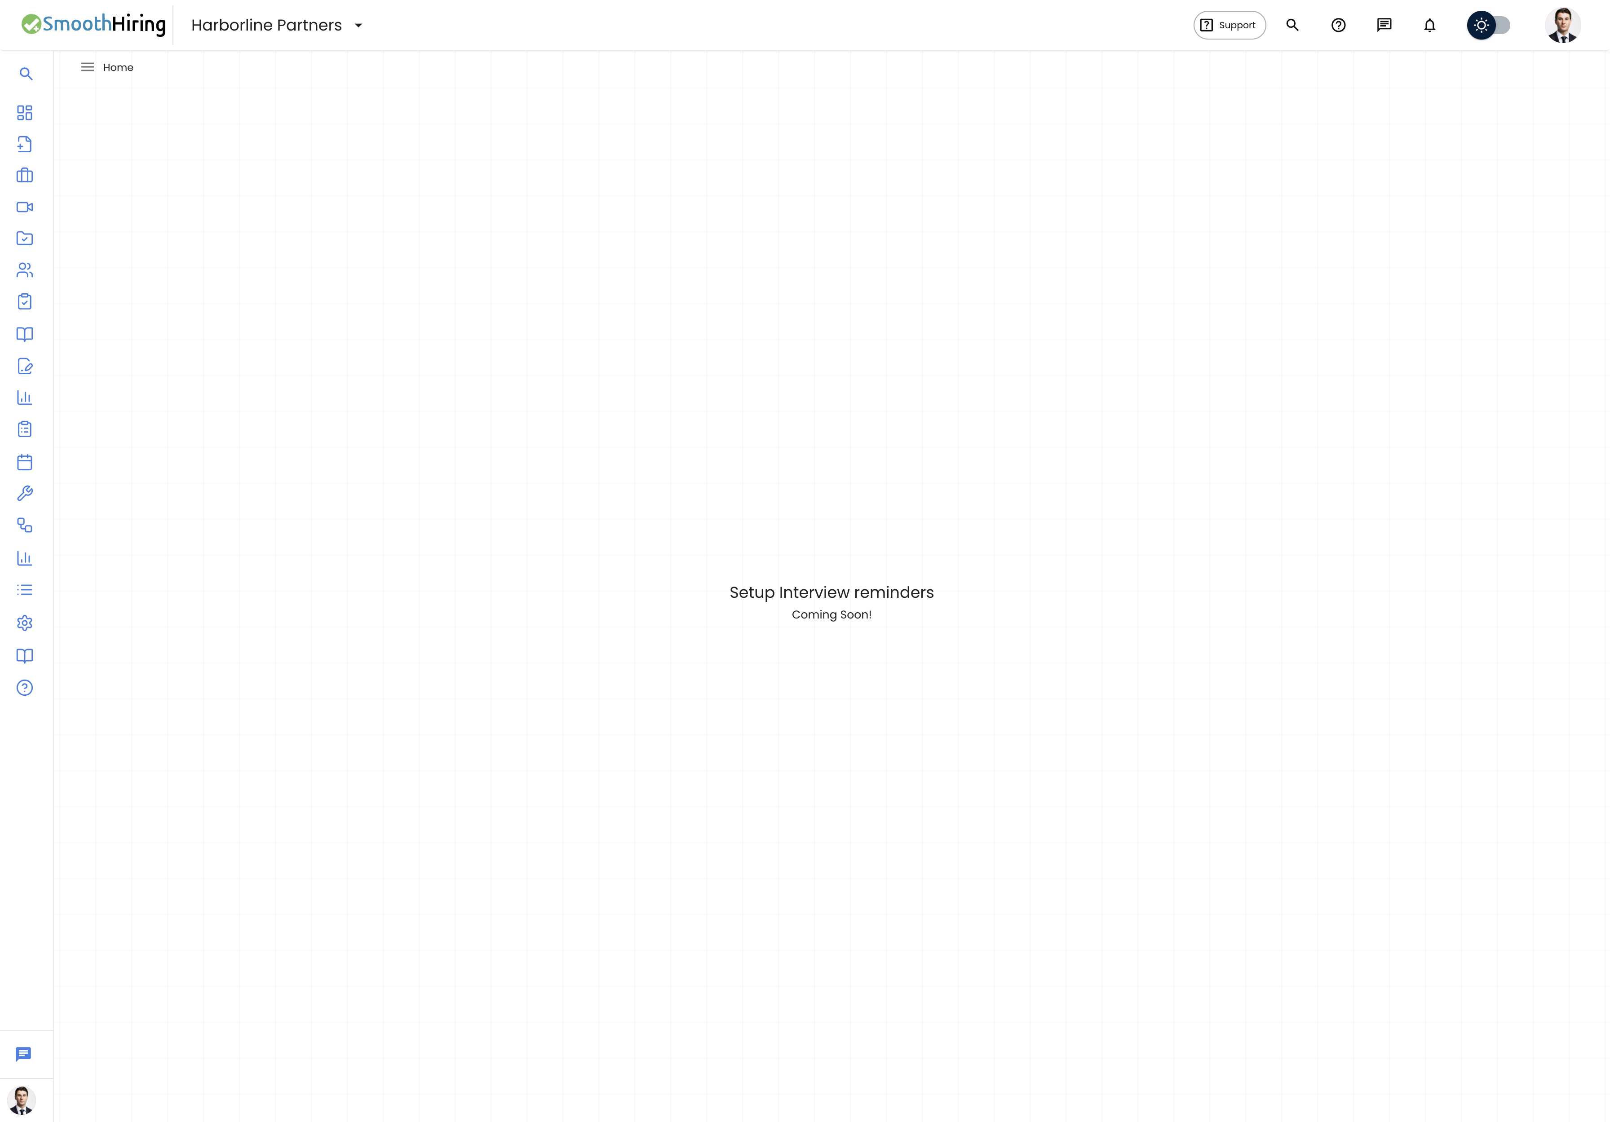Open the clipboard checkmark icon in sidebar
This screenshot has height=1122, width=1610.
[25, 301]
